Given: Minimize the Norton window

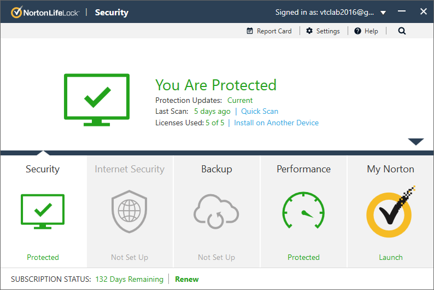Looking at the screenshot, I should coord(404,11).
